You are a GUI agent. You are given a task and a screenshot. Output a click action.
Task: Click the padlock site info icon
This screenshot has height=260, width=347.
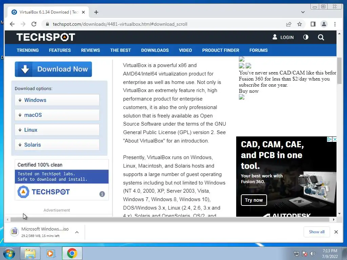point(47,24)
